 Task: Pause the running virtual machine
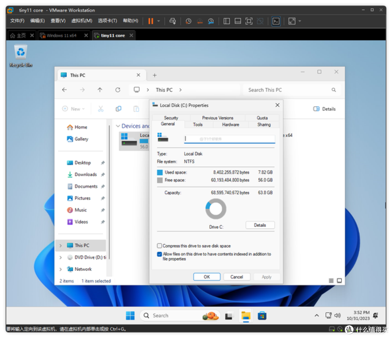click(150, 21)
